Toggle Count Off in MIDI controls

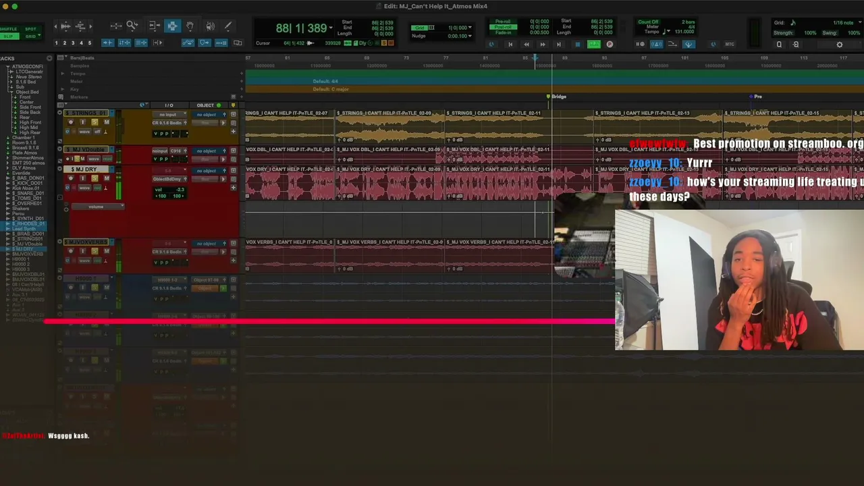pos(648,22)
